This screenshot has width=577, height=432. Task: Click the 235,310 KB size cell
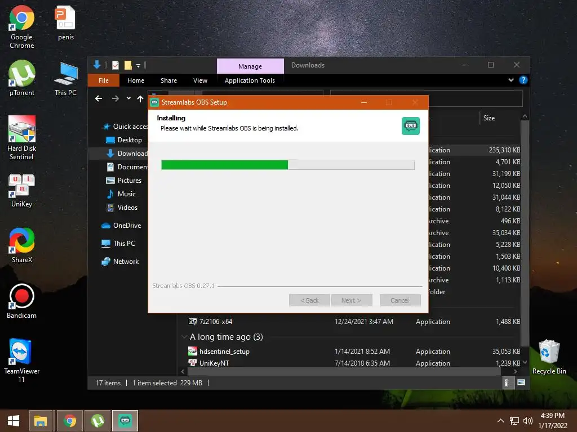(x=504, y=150)
